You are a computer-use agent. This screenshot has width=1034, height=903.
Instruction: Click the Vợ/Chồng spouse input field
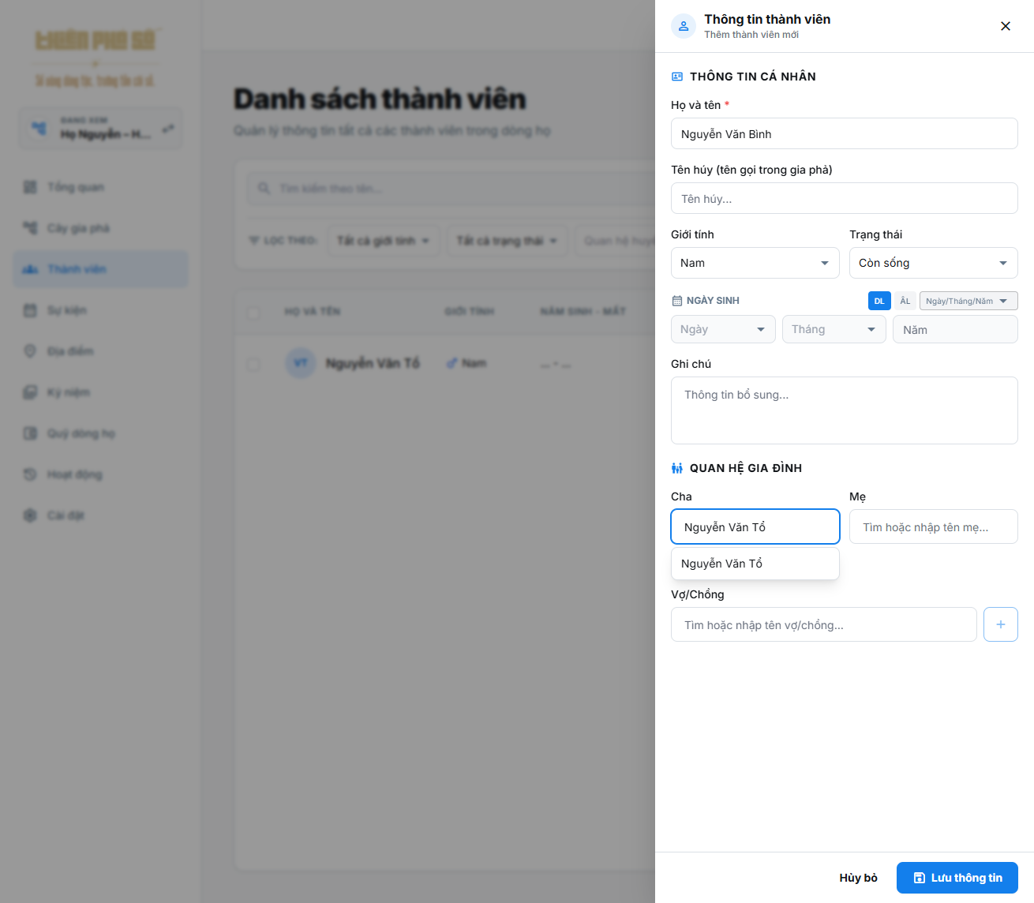[x=824, y=624]
